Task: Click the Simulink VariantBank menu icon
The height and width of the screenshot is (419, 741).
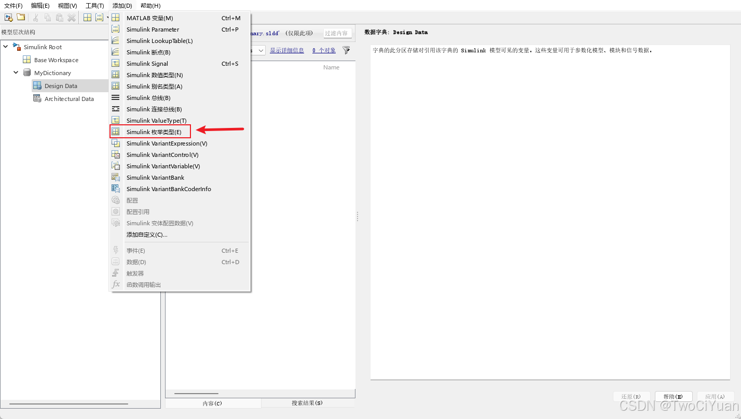Action: pos(116,177)
